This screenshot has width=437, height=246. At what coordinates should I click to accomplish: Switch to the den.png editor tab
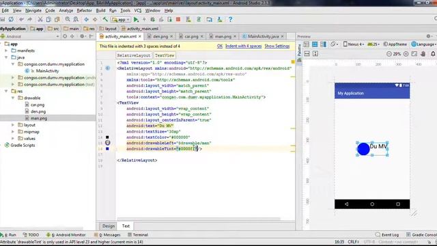pyautogui.click(x=160, y=36)
